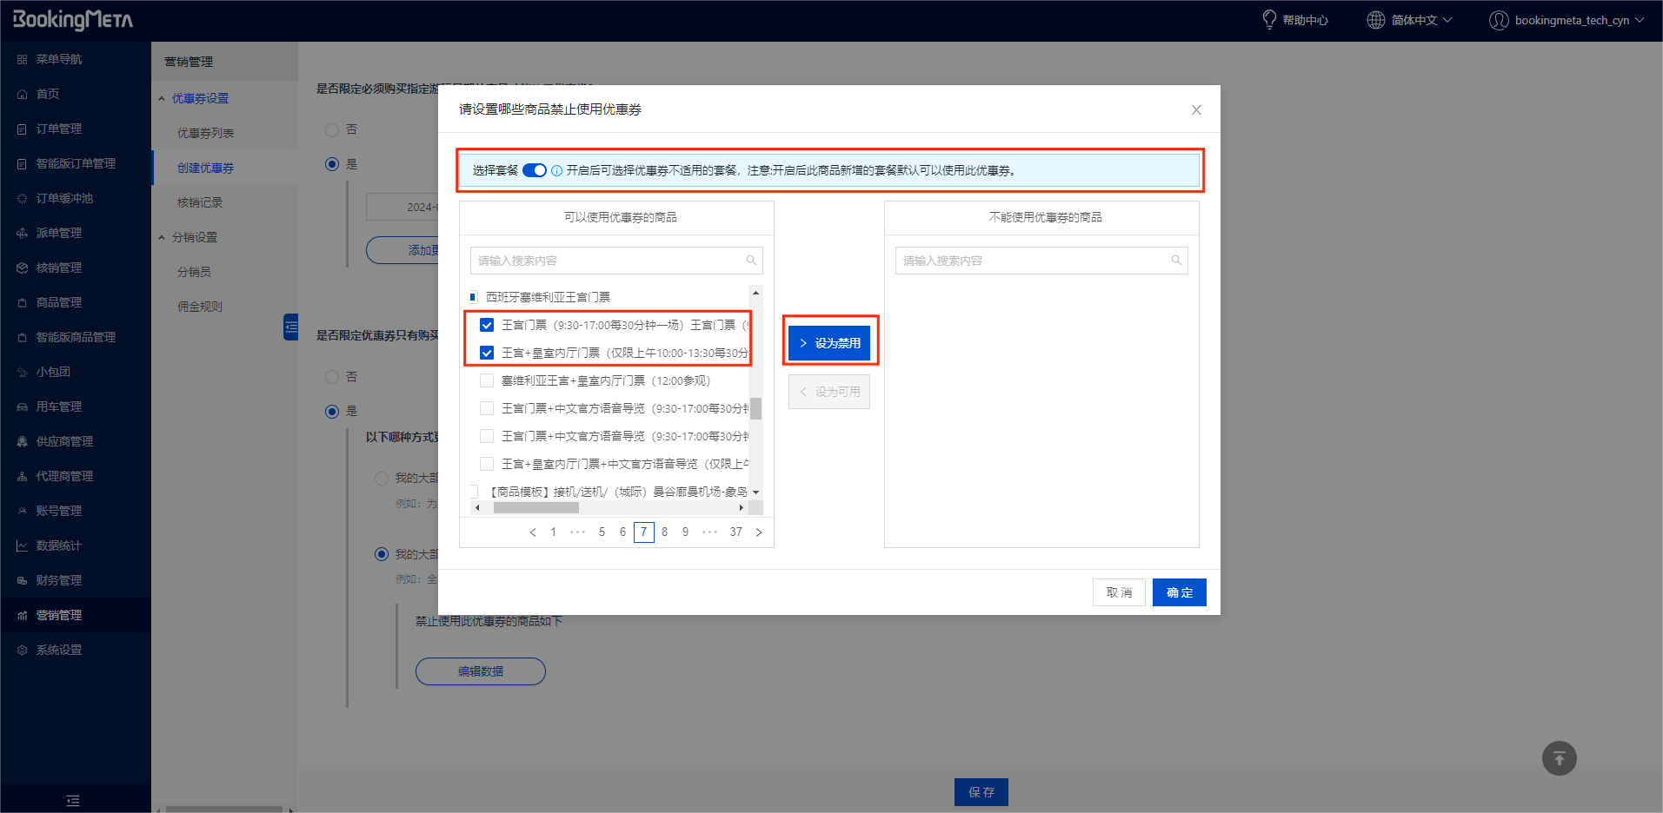Check the 塞维利亚王宫+皇室内厅门票 (12:00参观) box
Viewport: 1663px width, 813px height.
[487, 380]
